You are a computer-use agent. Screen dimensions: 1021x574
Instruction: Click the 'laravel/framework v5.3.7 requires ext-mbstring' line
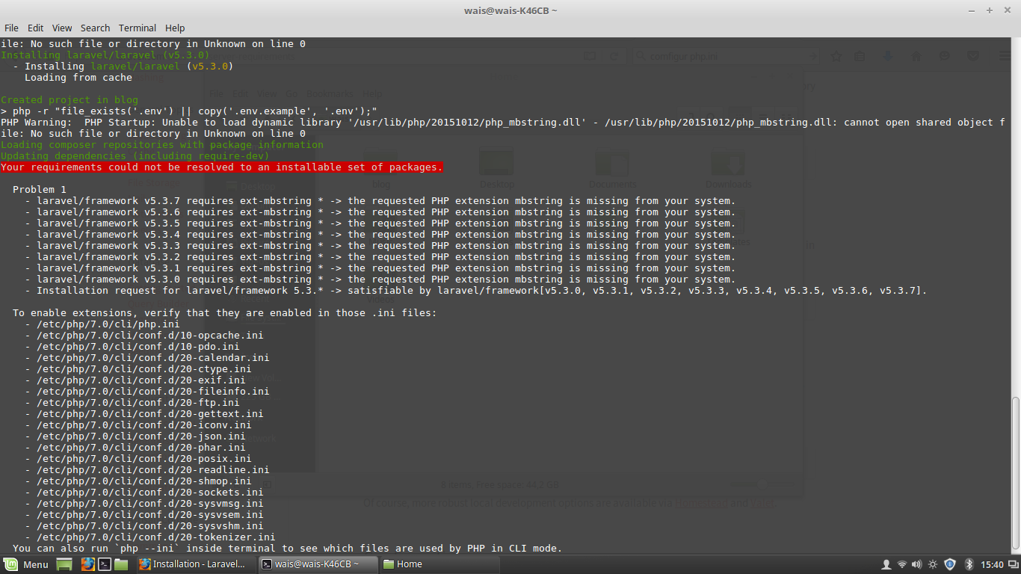point(380,200)
